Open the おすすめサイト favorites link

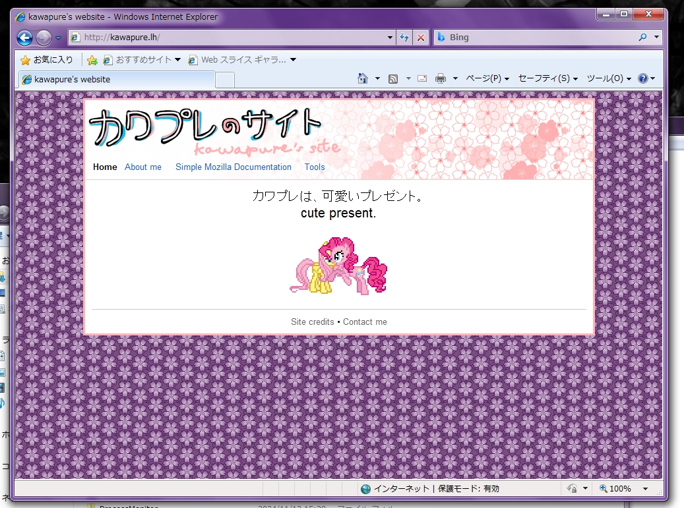138,60
